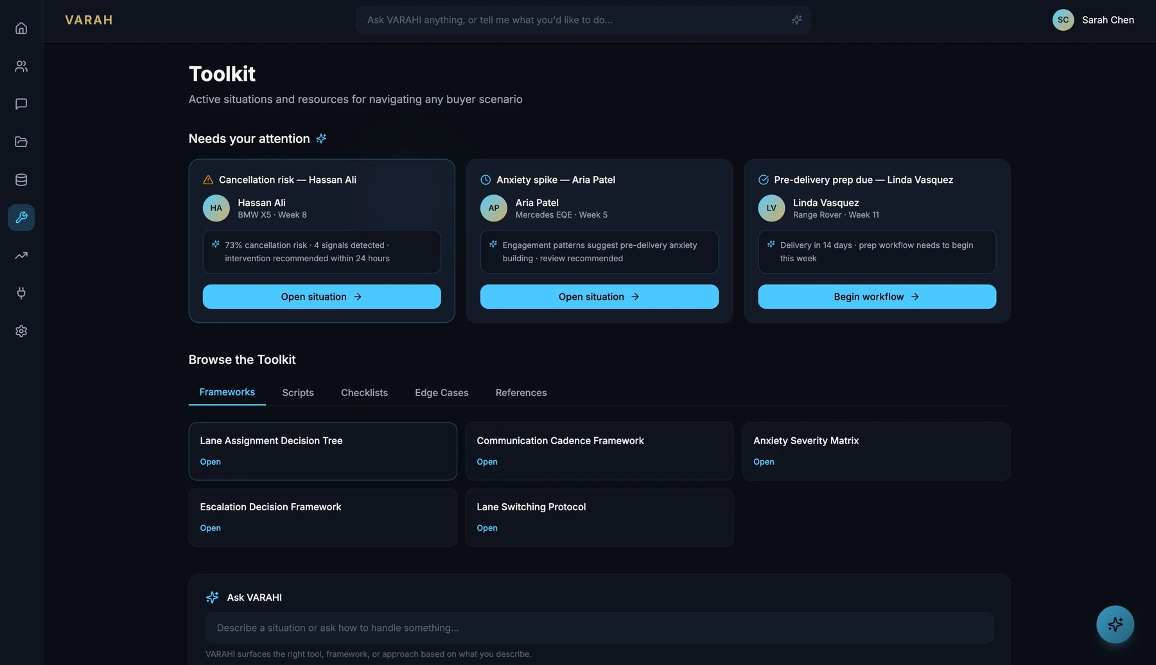Click the VARAH logo

click(89, 20)
